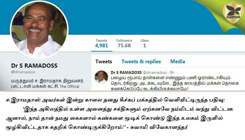Open the tweet's 8h timestamp
The image size is (245, 140).
tap(172, 72)
